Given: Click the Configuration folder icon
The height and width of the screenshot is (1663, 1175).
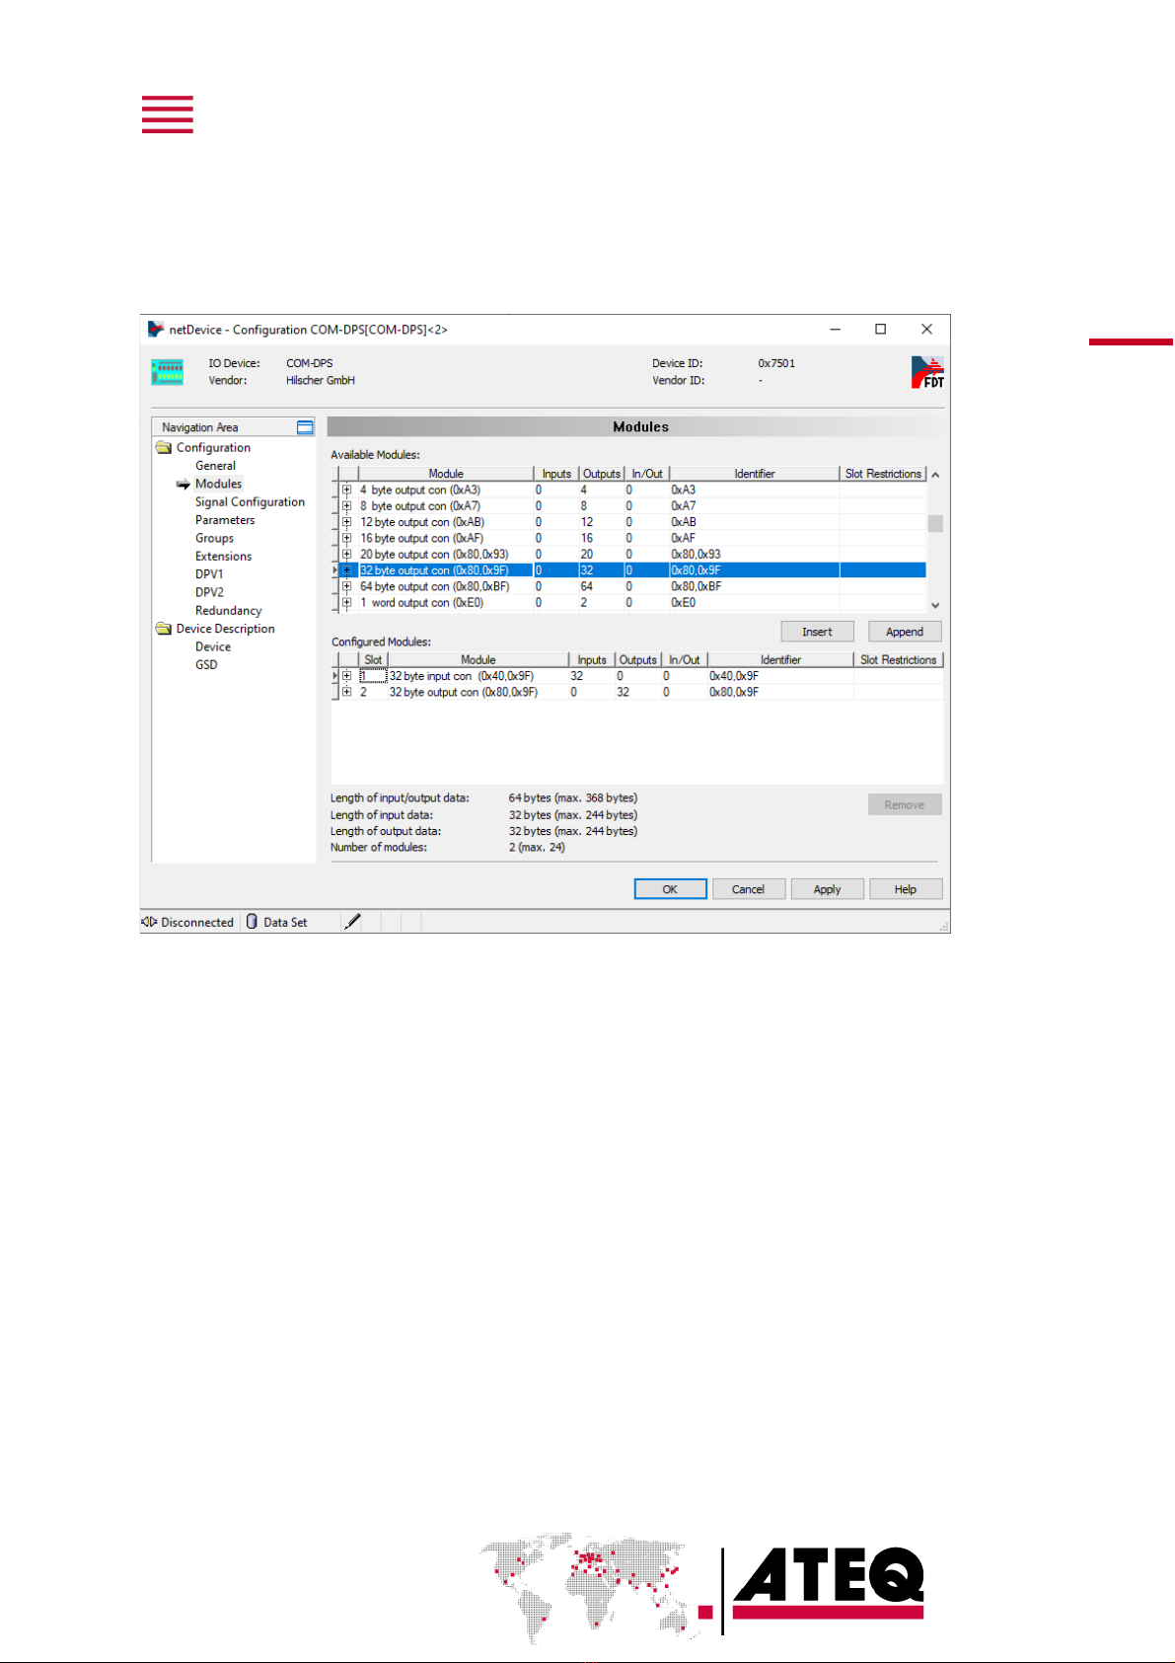Looking at the screenshot, I should tap(164, 447).
